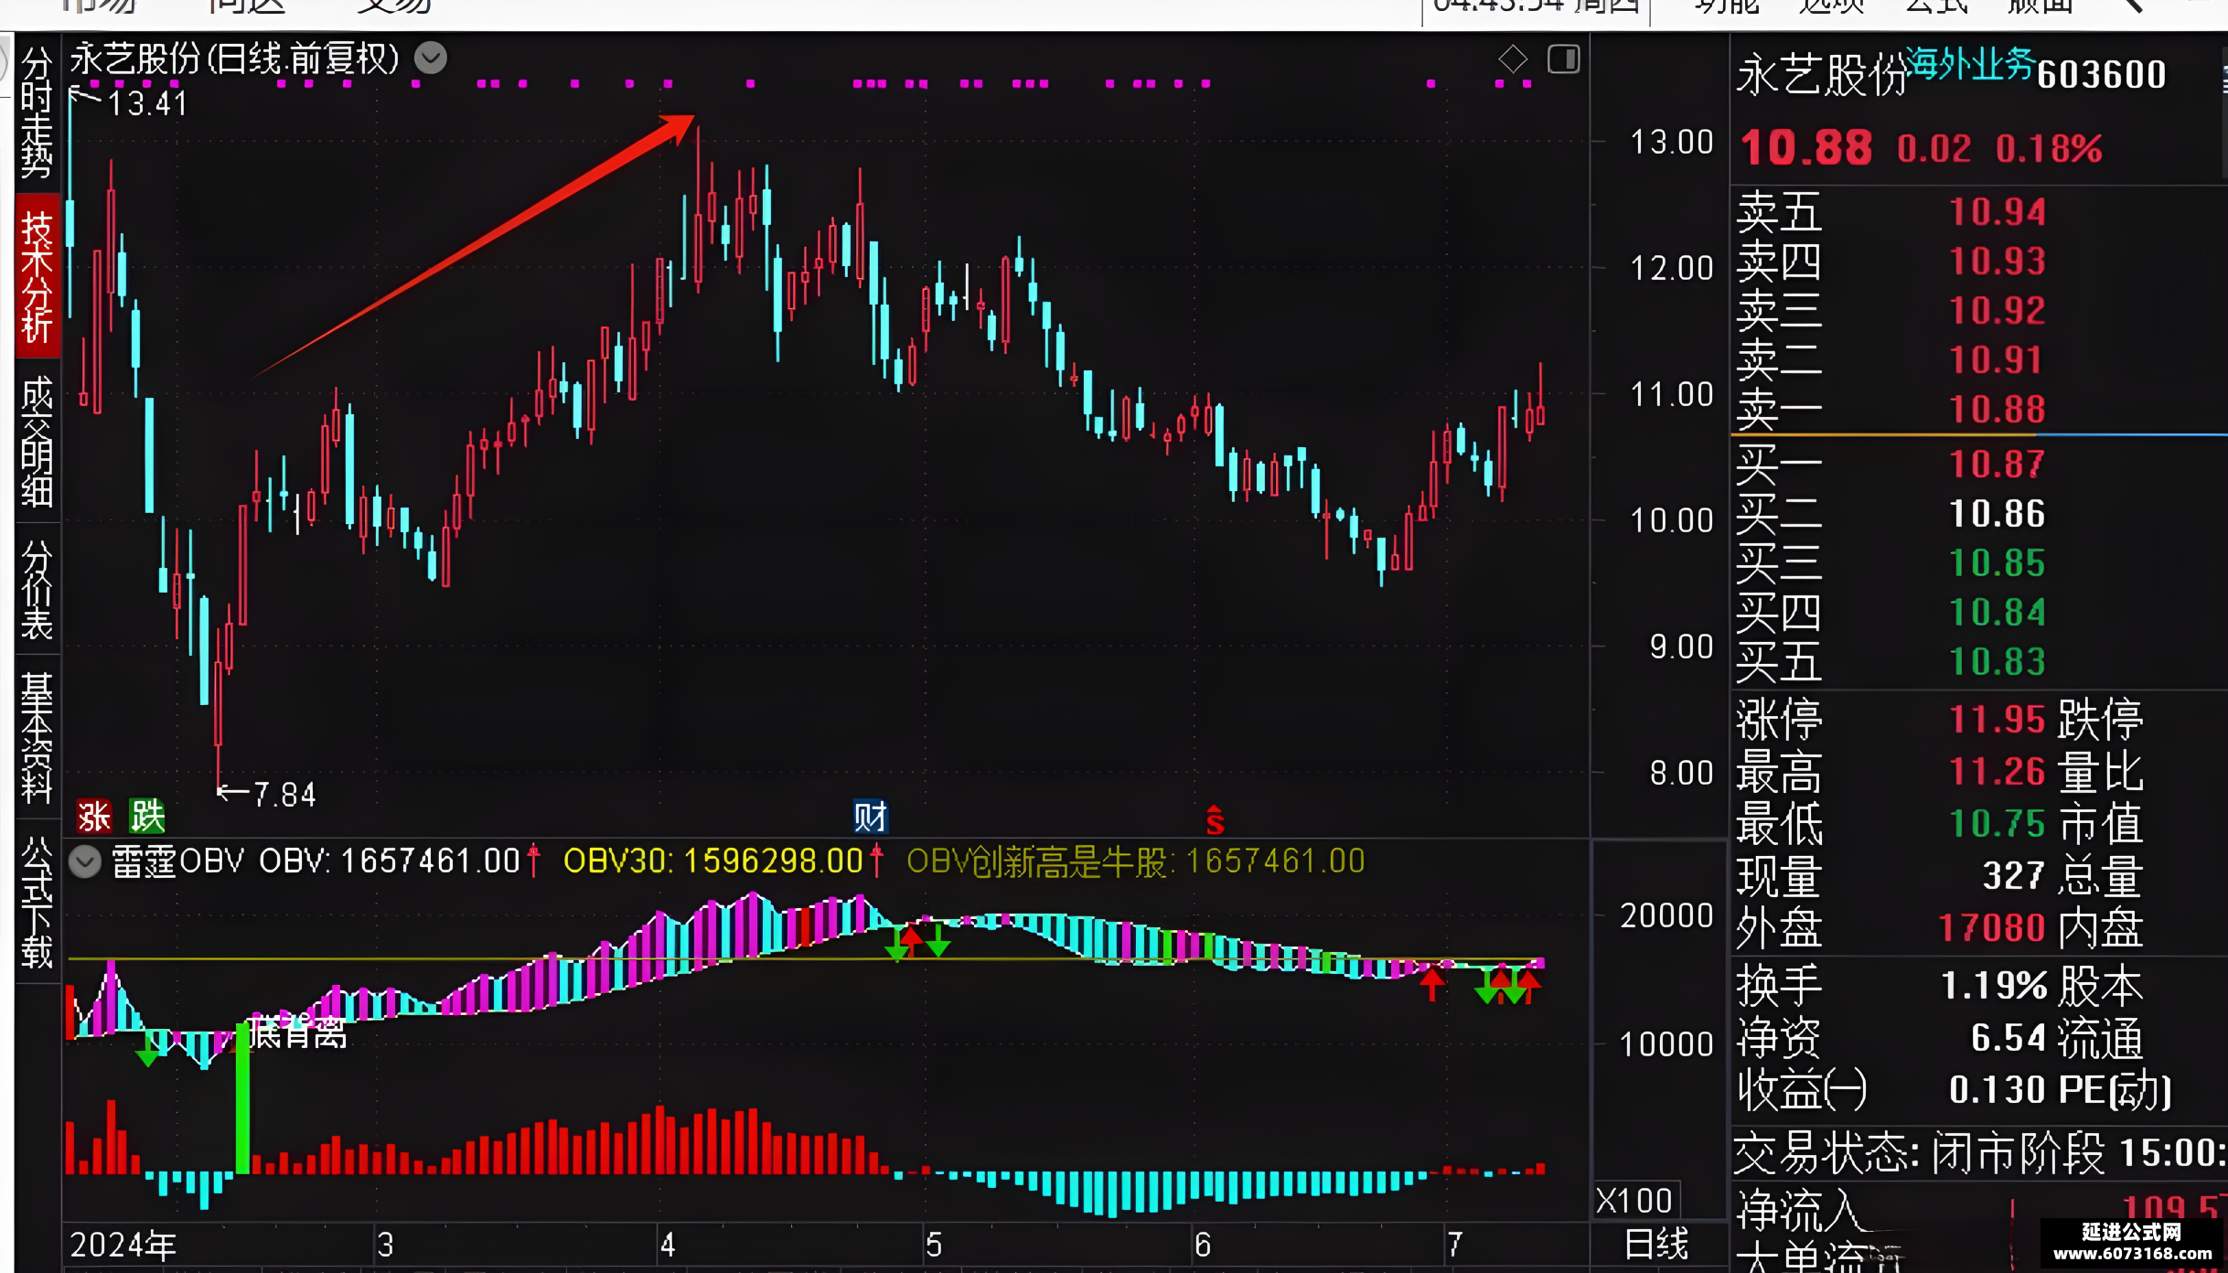
Task: Click the 底背离 signal on OBV
Action: click(x=298, y=1032)
